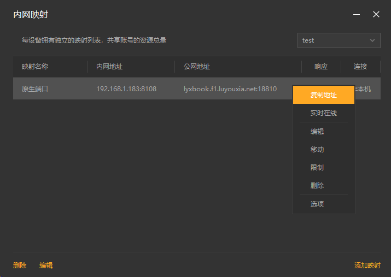Click the 内网地址 column header
The image size is (391, 277).
click(109, 67)
